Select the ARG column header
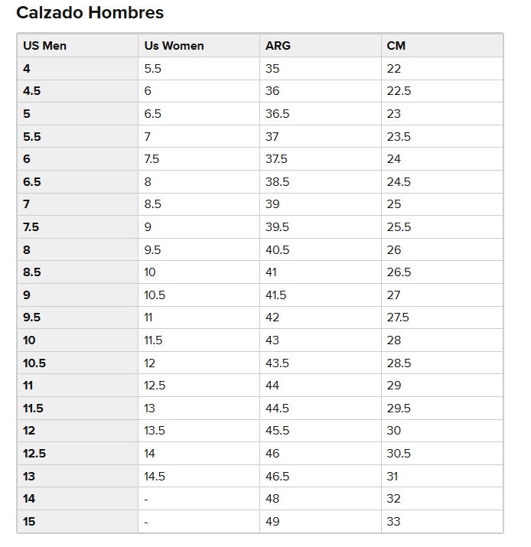The height and width of the screenshot is (547, 531). coord(278,46)
